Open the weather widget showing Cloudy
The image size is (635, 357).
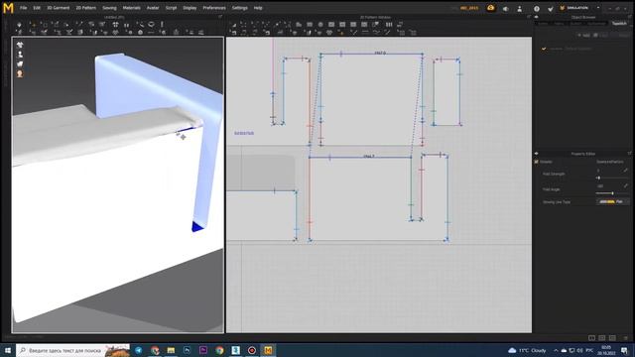pos(527,350)
